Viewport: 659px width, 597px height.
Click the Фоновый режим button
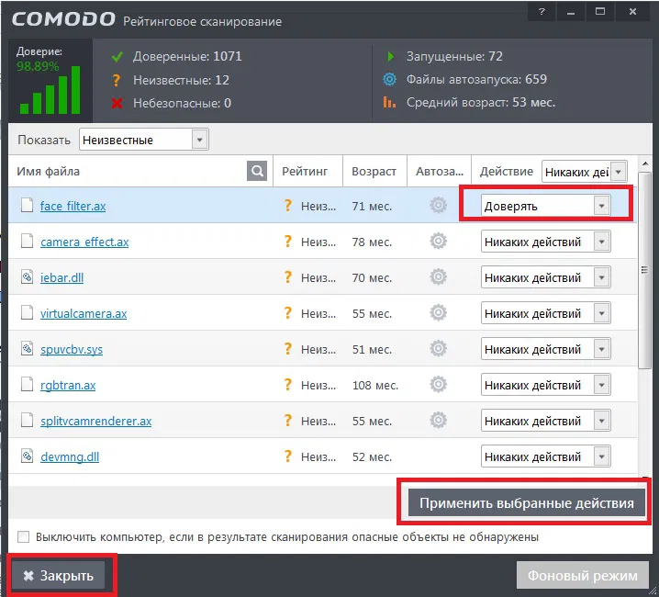pyautogui.click(x=583, y=576)
